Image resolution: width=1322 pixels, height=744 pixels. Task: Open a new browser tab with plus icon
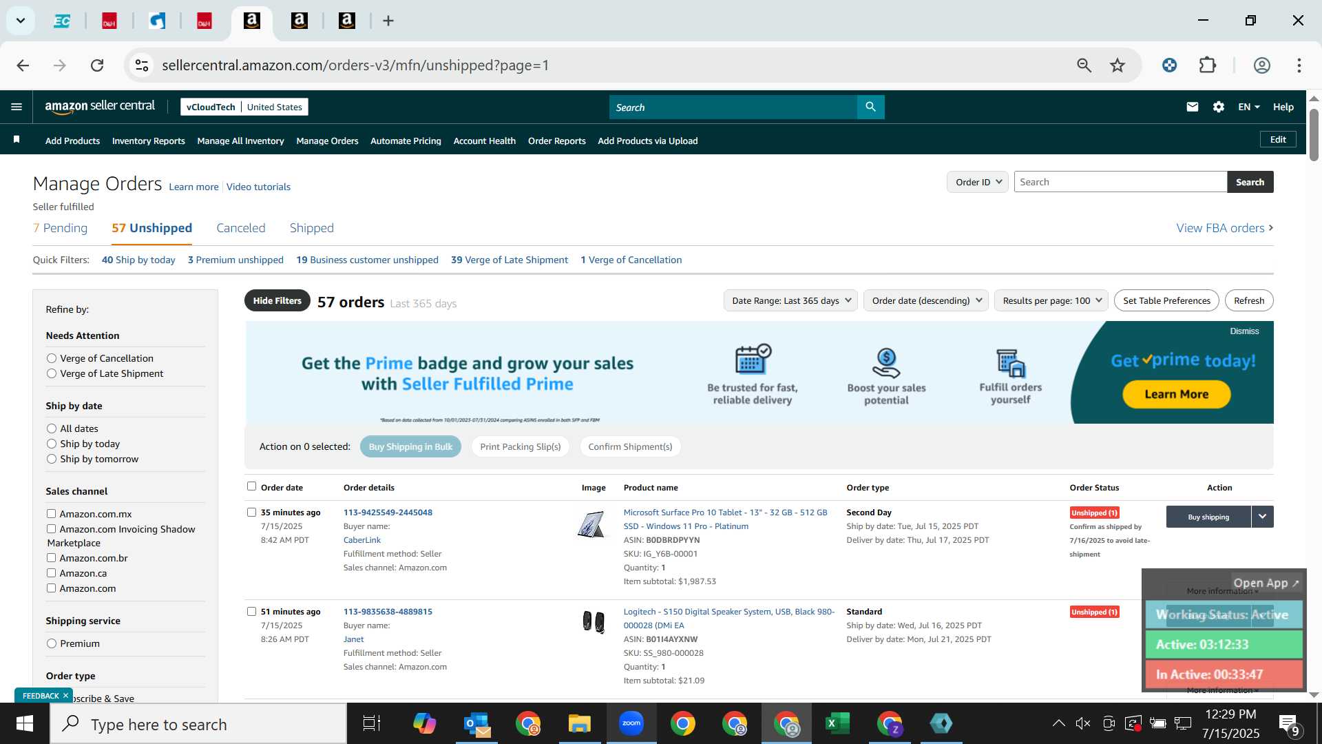click(x=388, y=21)
